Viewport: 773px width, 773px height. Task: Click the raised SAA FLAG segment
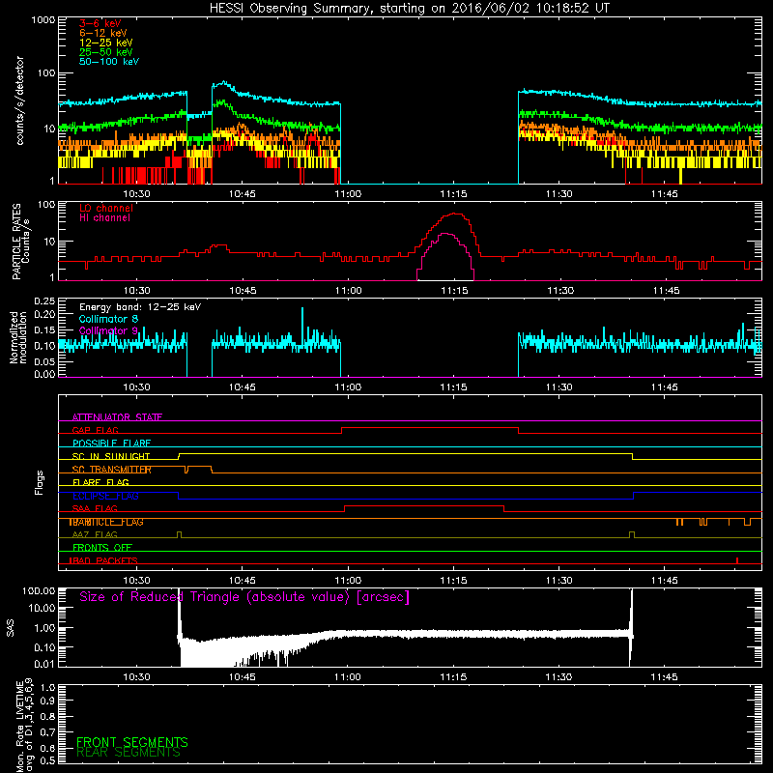[x=424, y=505]
